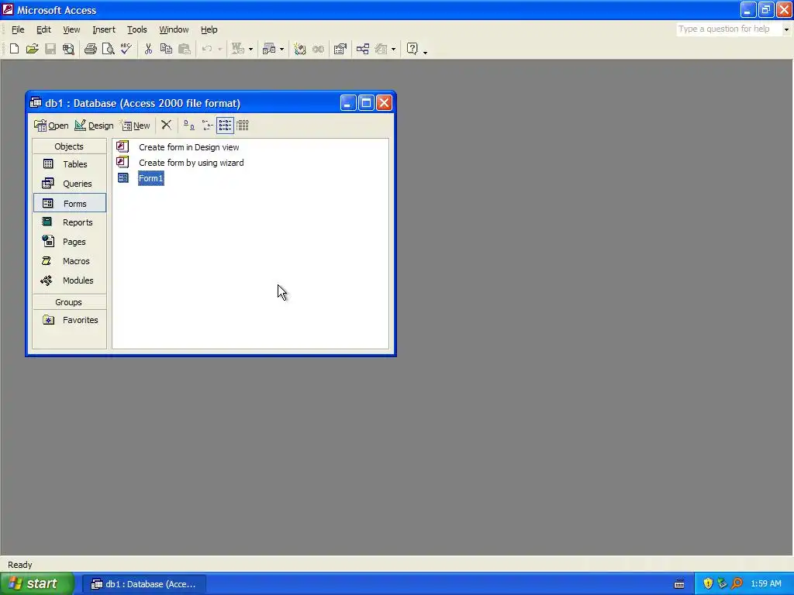794x595 pixels.
Task: Open the Analyze dropdown arrow
Action: (x=281, y=49)
